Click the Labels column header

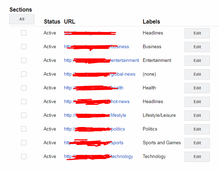click(151, 22)
